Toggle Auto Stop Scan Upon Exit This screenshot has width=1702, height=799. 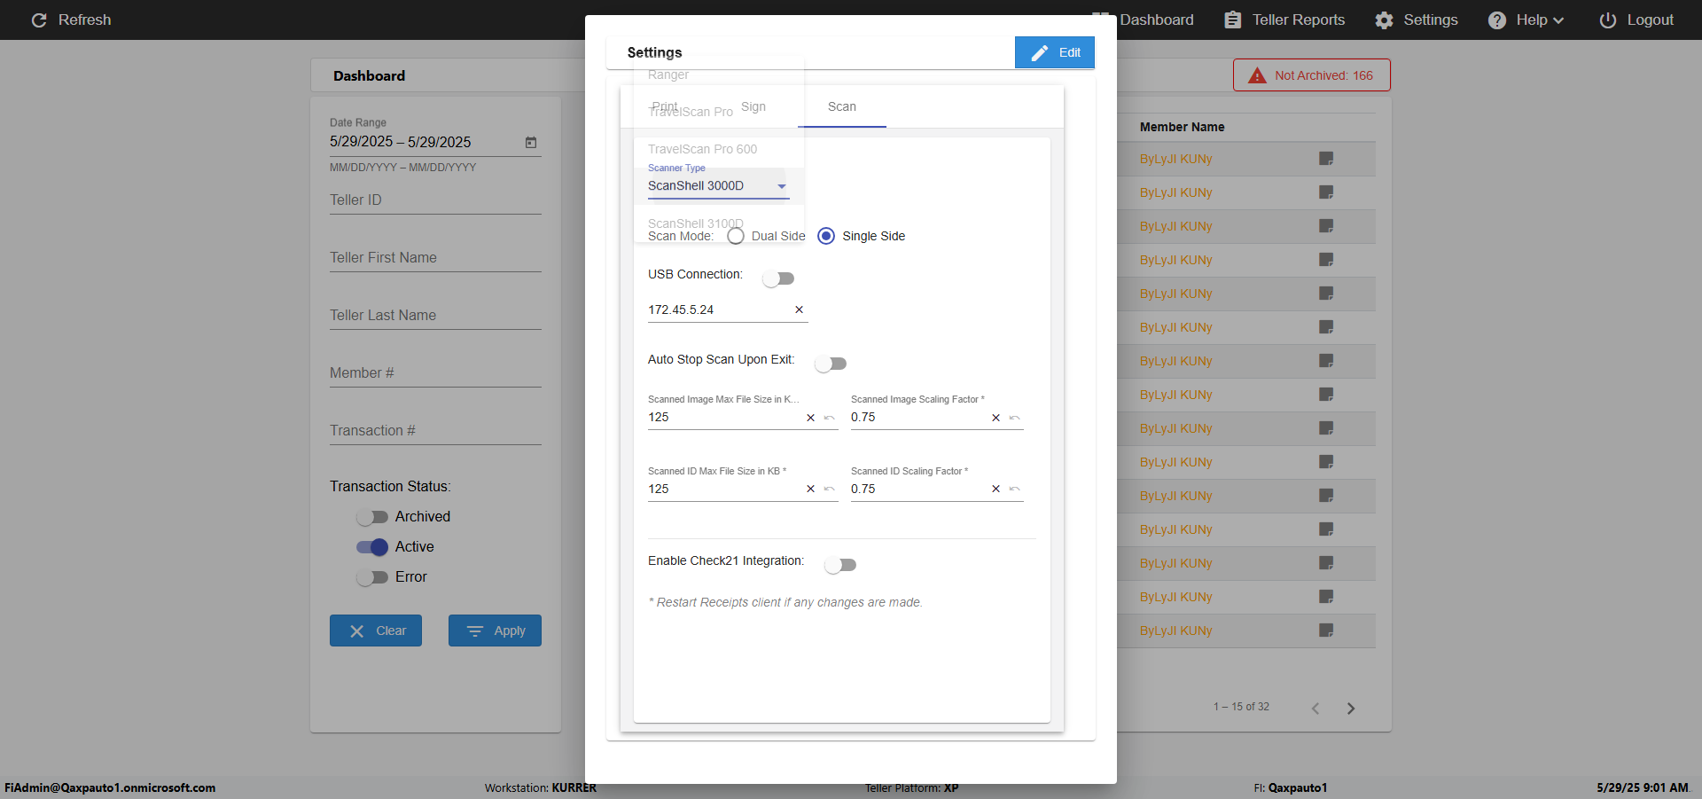point(831,364)
